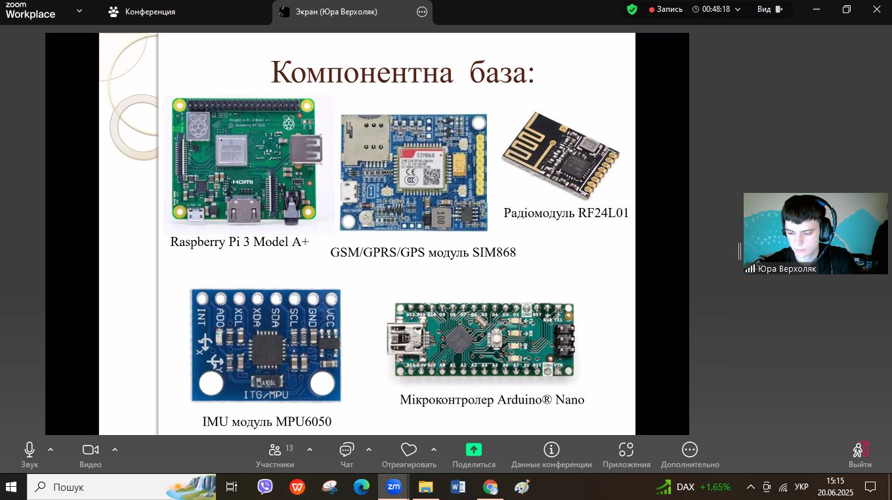Open the Чат panel

tap(347, 454)
